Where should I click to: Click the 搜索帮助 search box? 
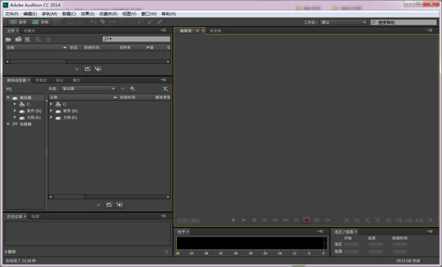coord(404,22)
